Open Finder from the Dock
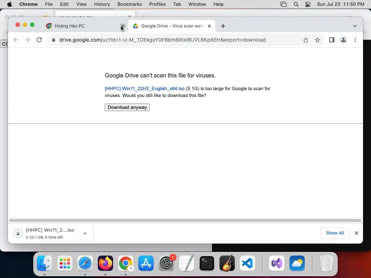This screenshot has height=278, width=371. pos(45,263)
